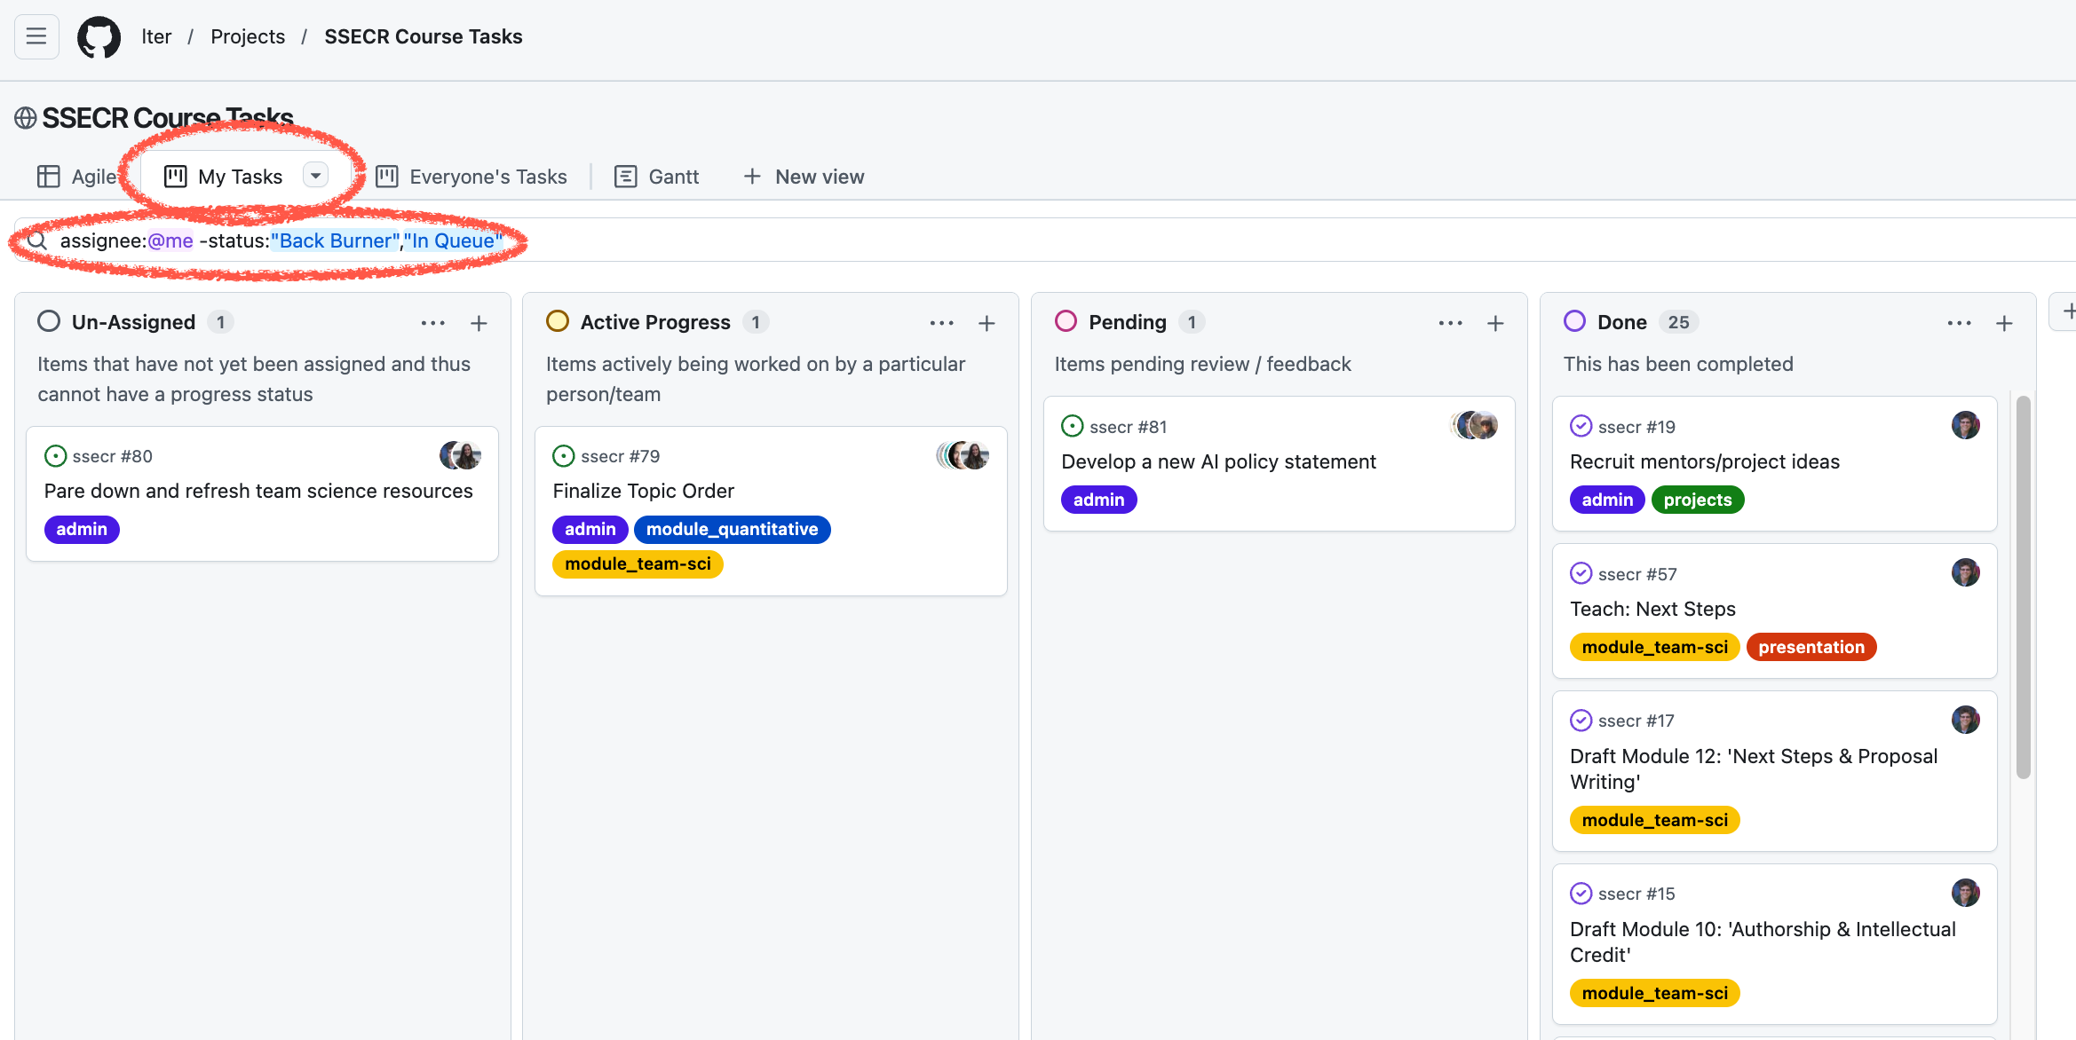
Task: Add item to Un-Assigned column with plus
Action: click(x=479, y=323)
